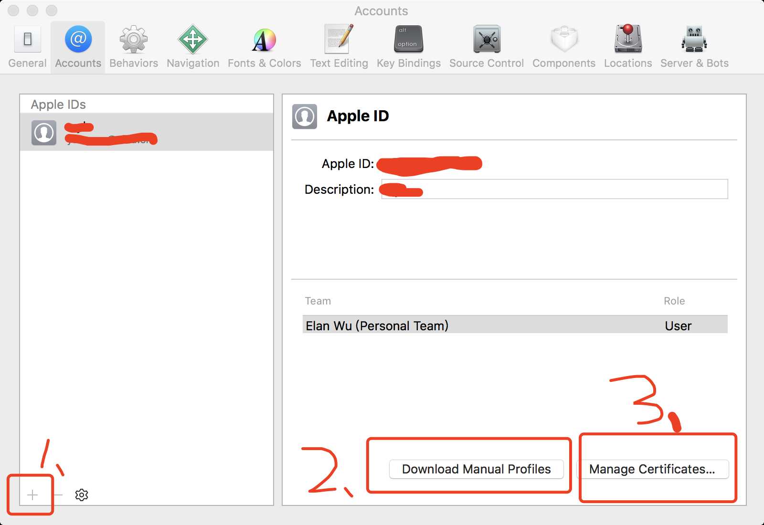Select the Apple ID account in the list

pyautogui.click(x=147, y=132)
